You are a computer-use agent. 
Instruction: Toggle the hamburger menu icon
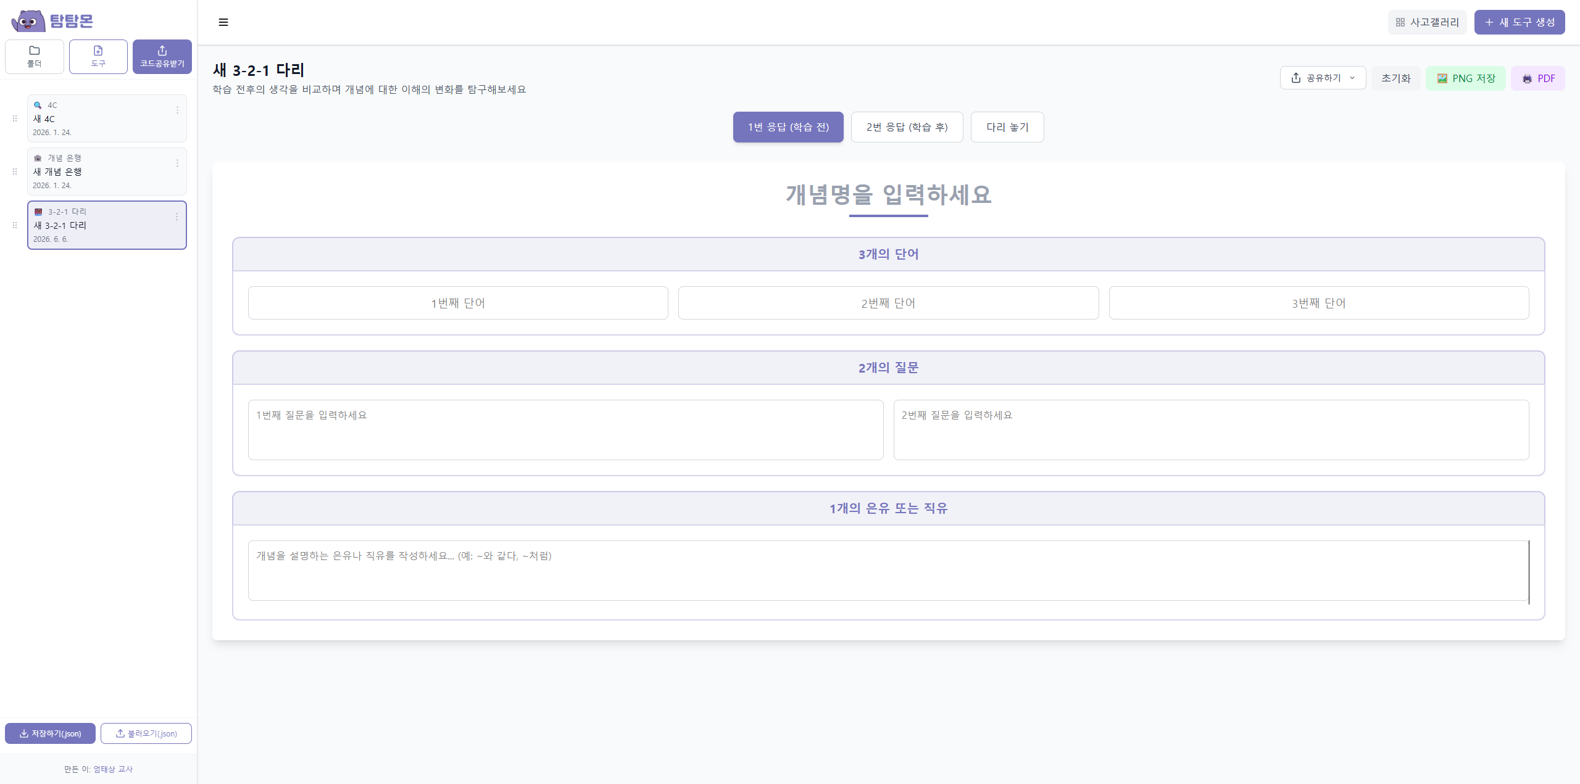point(223,22)
